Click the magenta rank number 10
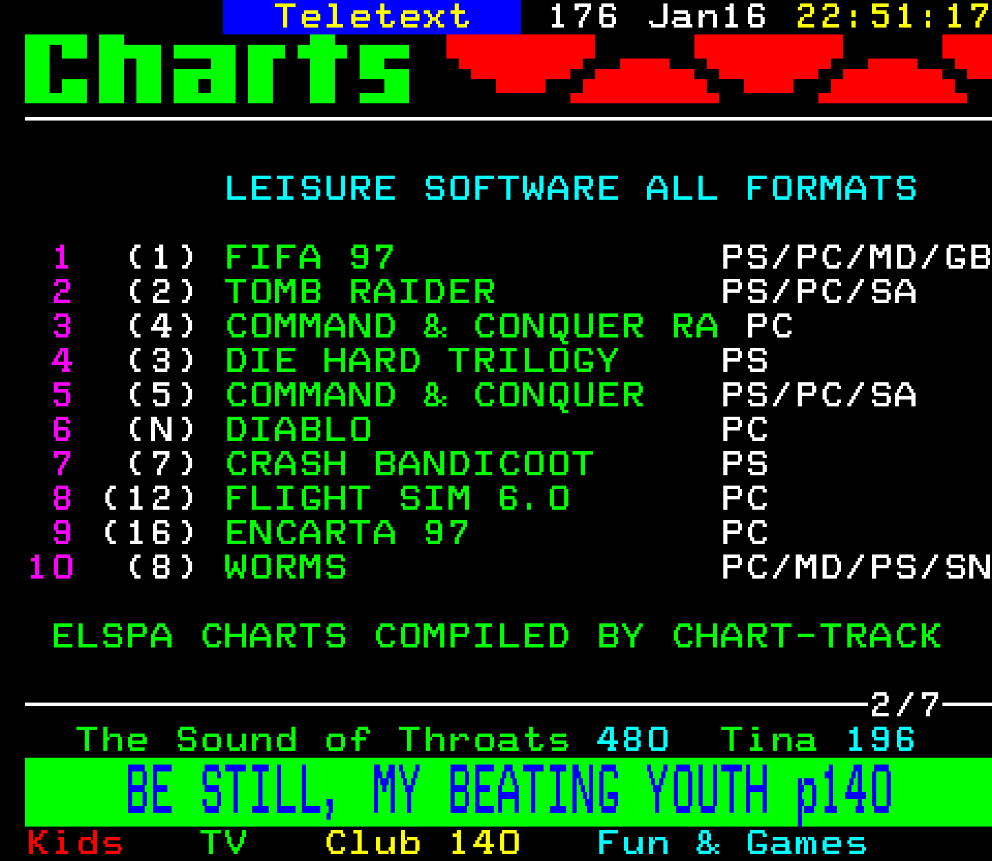Viewport: 992px width, 861px height. tap(51, 568)
